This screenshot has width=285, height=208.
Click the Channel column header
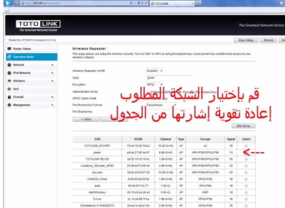point(165,139)
